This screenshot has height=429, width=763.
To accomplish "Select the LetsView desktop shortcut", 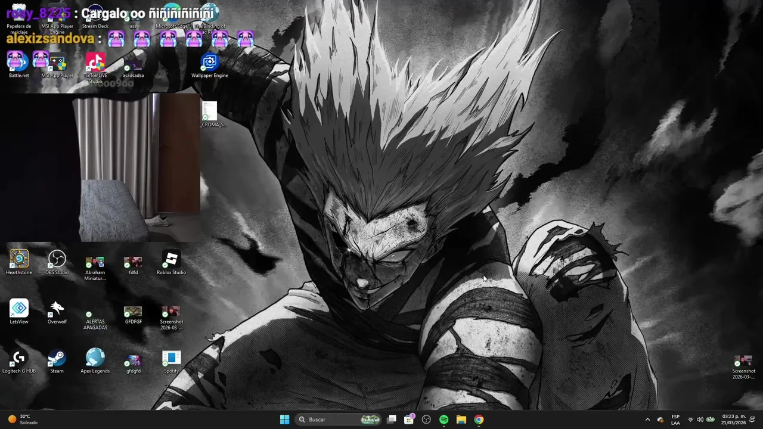I will (19, 312).
